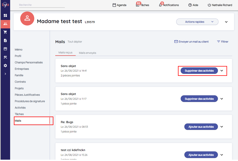Open the Actions rapides dropdown

tap(197, 22)
